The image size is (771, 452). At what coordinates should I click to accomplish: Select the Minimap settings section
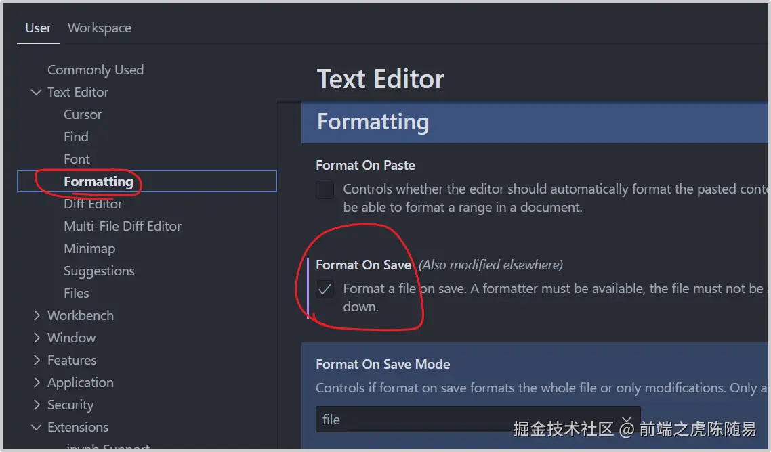point(89,248)
